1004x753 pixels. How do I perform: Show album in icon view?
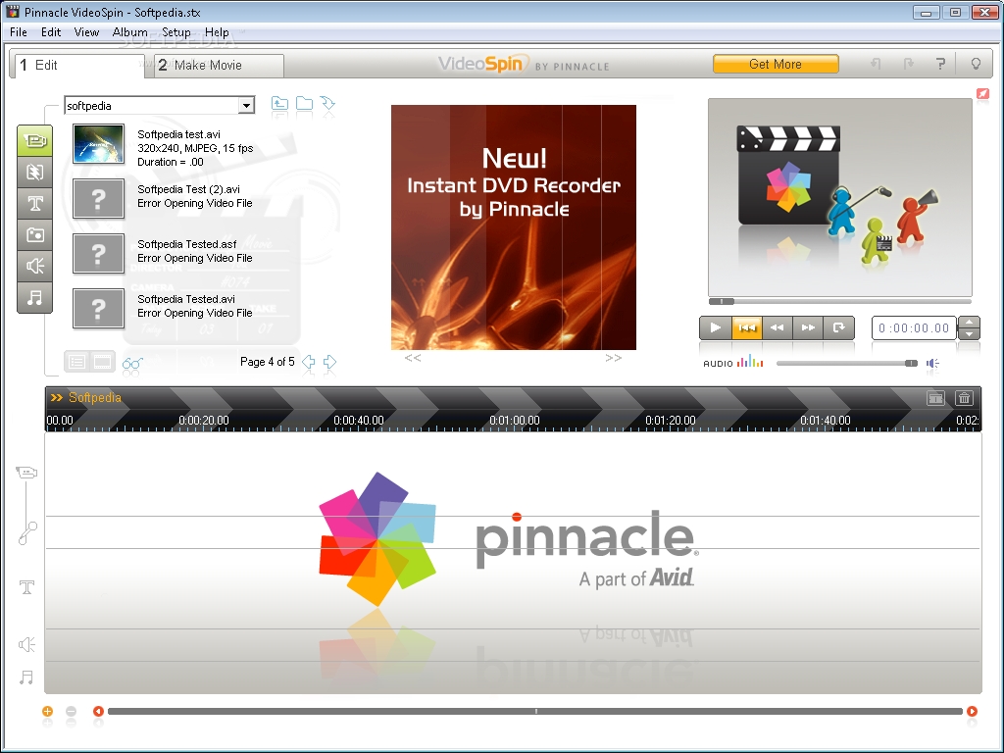tap(76, 362)
